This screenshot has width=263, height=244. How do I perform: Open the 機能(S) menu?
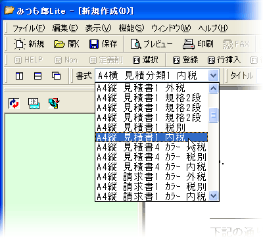[x=131, y=28]
